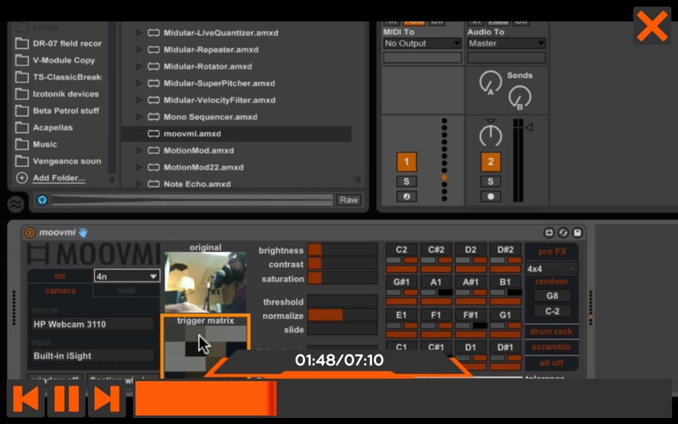The width and height of the screenshot is (678, 424).
Task: Adjust the normalize slider
Action: [342, 315]
